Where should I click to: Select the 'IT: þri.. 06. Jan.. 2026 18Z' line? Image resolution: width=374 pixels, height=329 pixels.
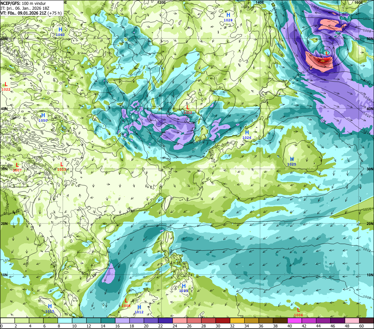(25, 8)
